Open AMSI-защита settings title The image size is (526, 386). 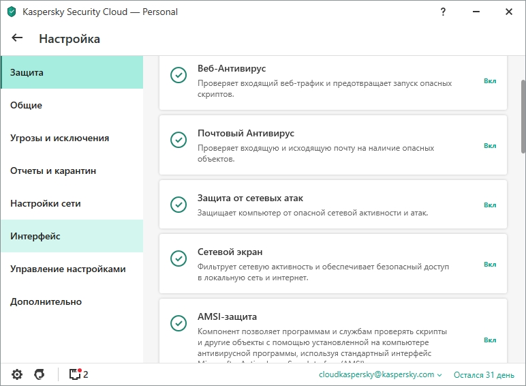(227, 316)
